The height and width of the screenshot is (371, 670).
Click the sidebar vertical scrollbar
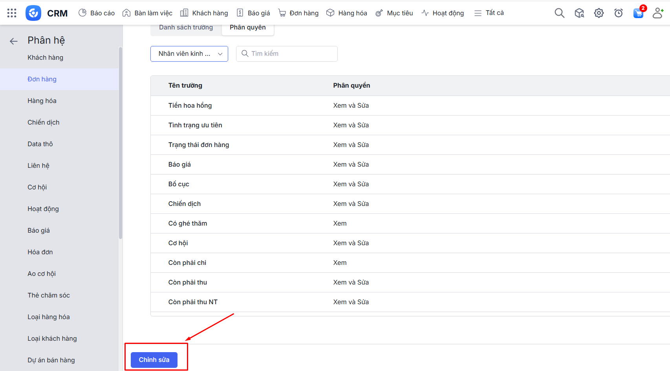121,141
